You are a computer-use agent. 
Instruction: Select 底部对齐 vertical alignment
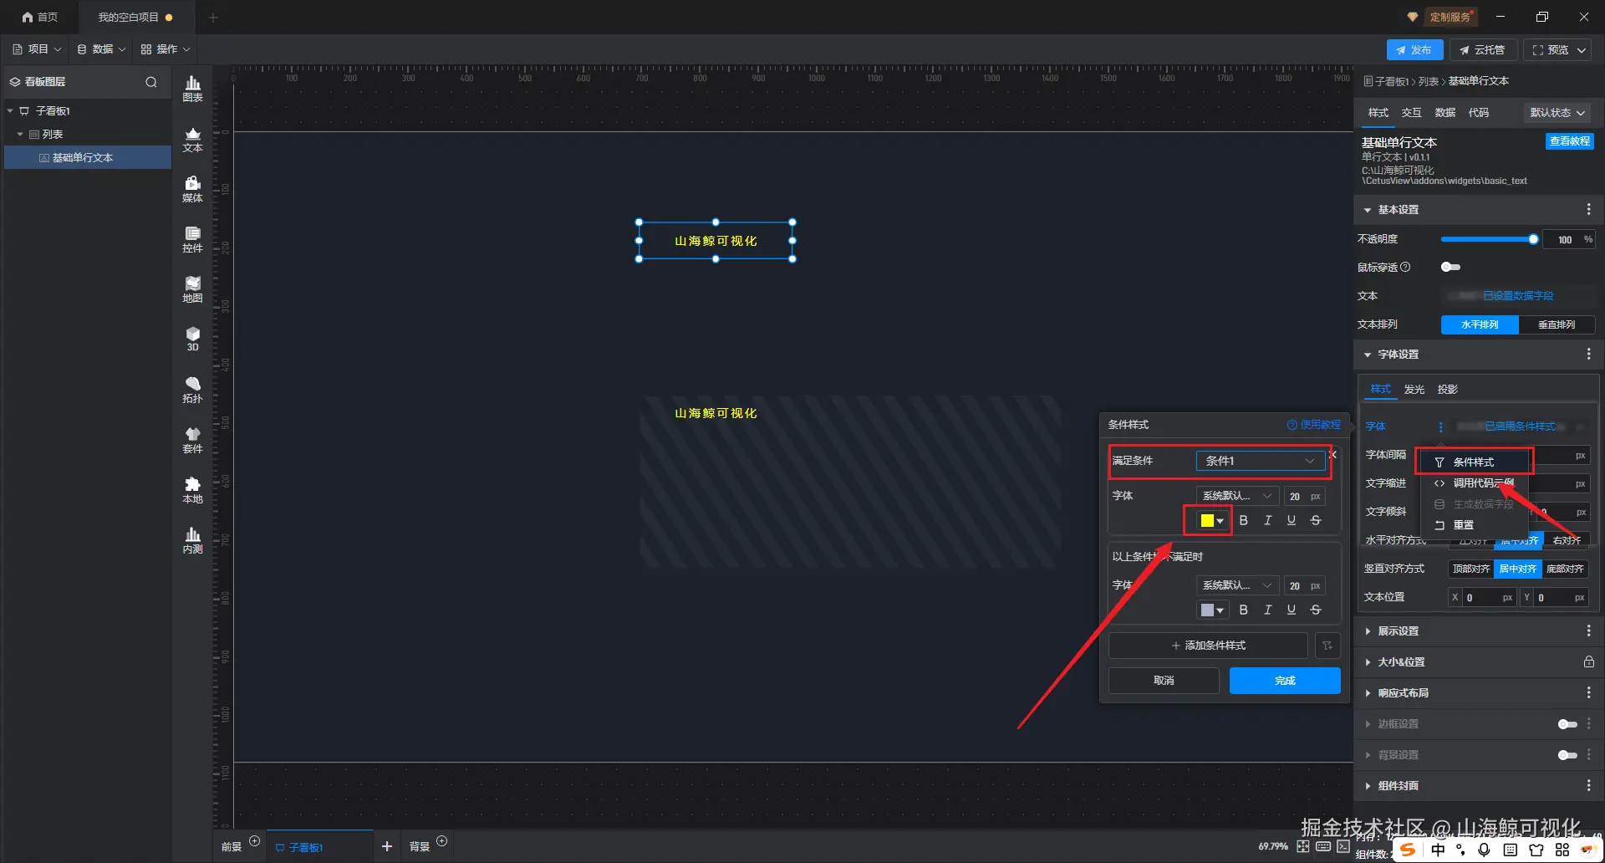click(x=1565, y=569)
